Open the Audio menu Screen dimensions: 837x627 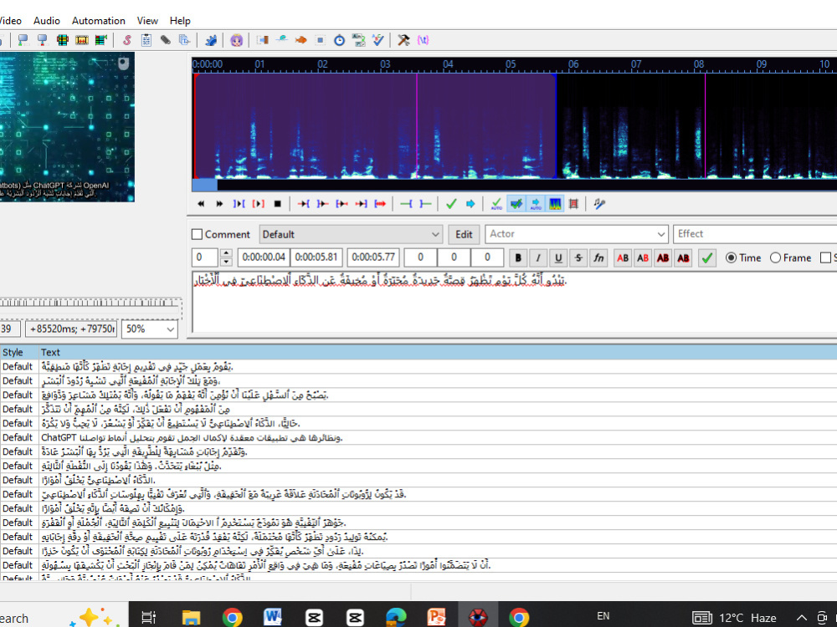46,21
